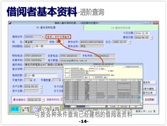This screenshot has width=167, height=126.
Task: Clear the 身份证号 condition in the search popup
Action: tap(86, 77)
